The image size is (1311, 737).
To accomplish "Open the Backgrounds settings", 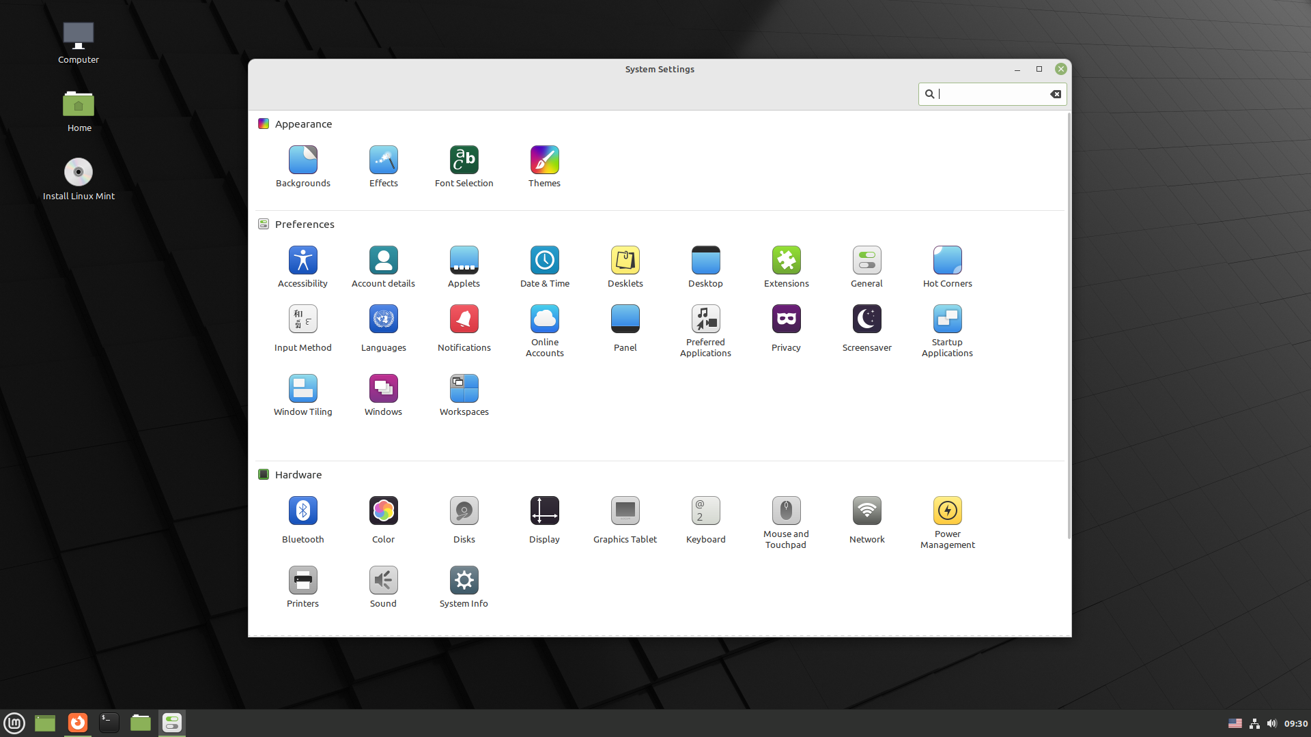I will tap(302, 166).
